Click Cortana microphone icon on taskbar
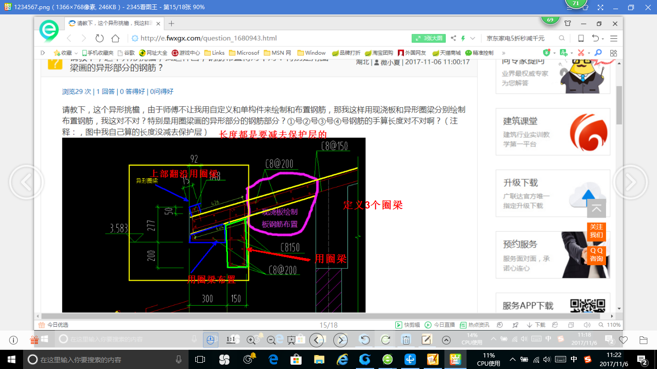The width and height of the screenshot is (657, 369). pyautogui.click(x=178, y=359)
